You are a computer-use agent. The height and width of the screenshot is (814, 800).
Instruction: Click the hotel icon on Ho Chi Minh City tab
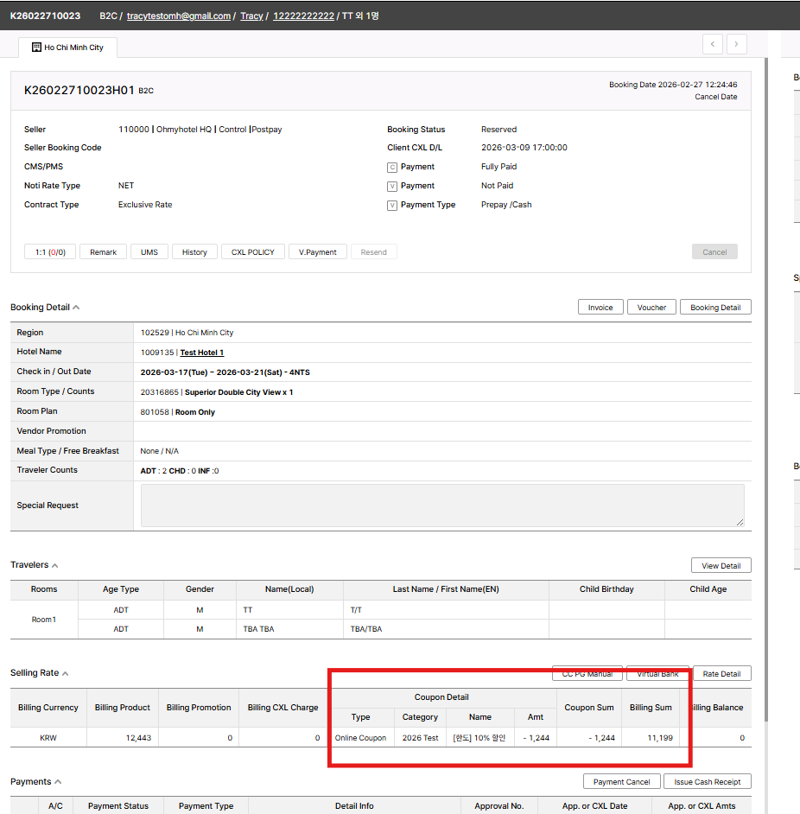tap(36, 48)
